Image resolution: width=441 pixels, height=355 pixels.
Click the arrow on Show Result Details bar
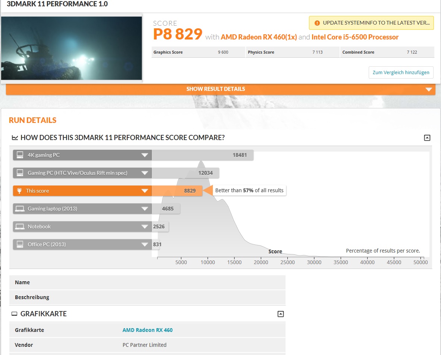tap(429, 89)
